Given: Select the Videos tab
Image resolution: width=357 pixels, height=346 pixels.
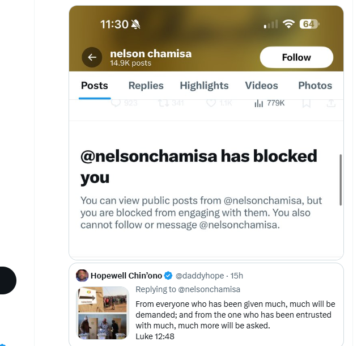Looking at the screenshot, I should 261,86.
